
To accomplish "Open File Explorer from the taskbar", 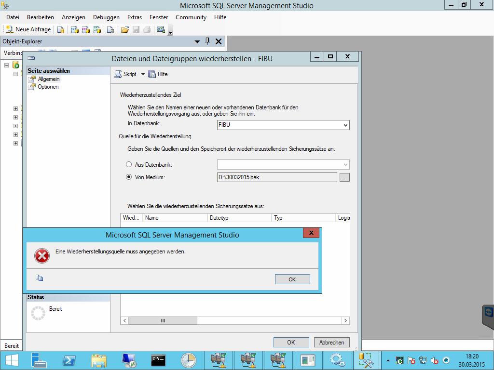I will (98, 360).
